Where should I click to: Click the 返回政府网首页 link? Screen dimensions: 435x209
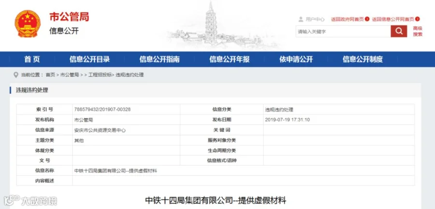(348, 19)
